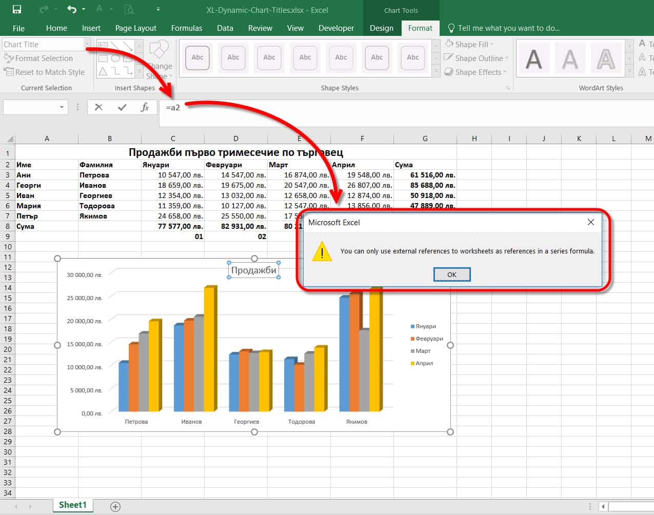Select the Arrow shape tool
The image size is (654, 515).
click(x=128, y=46)
